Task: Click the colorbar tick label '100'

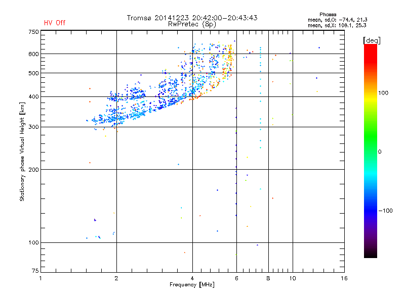Action: tap(383, 93)
